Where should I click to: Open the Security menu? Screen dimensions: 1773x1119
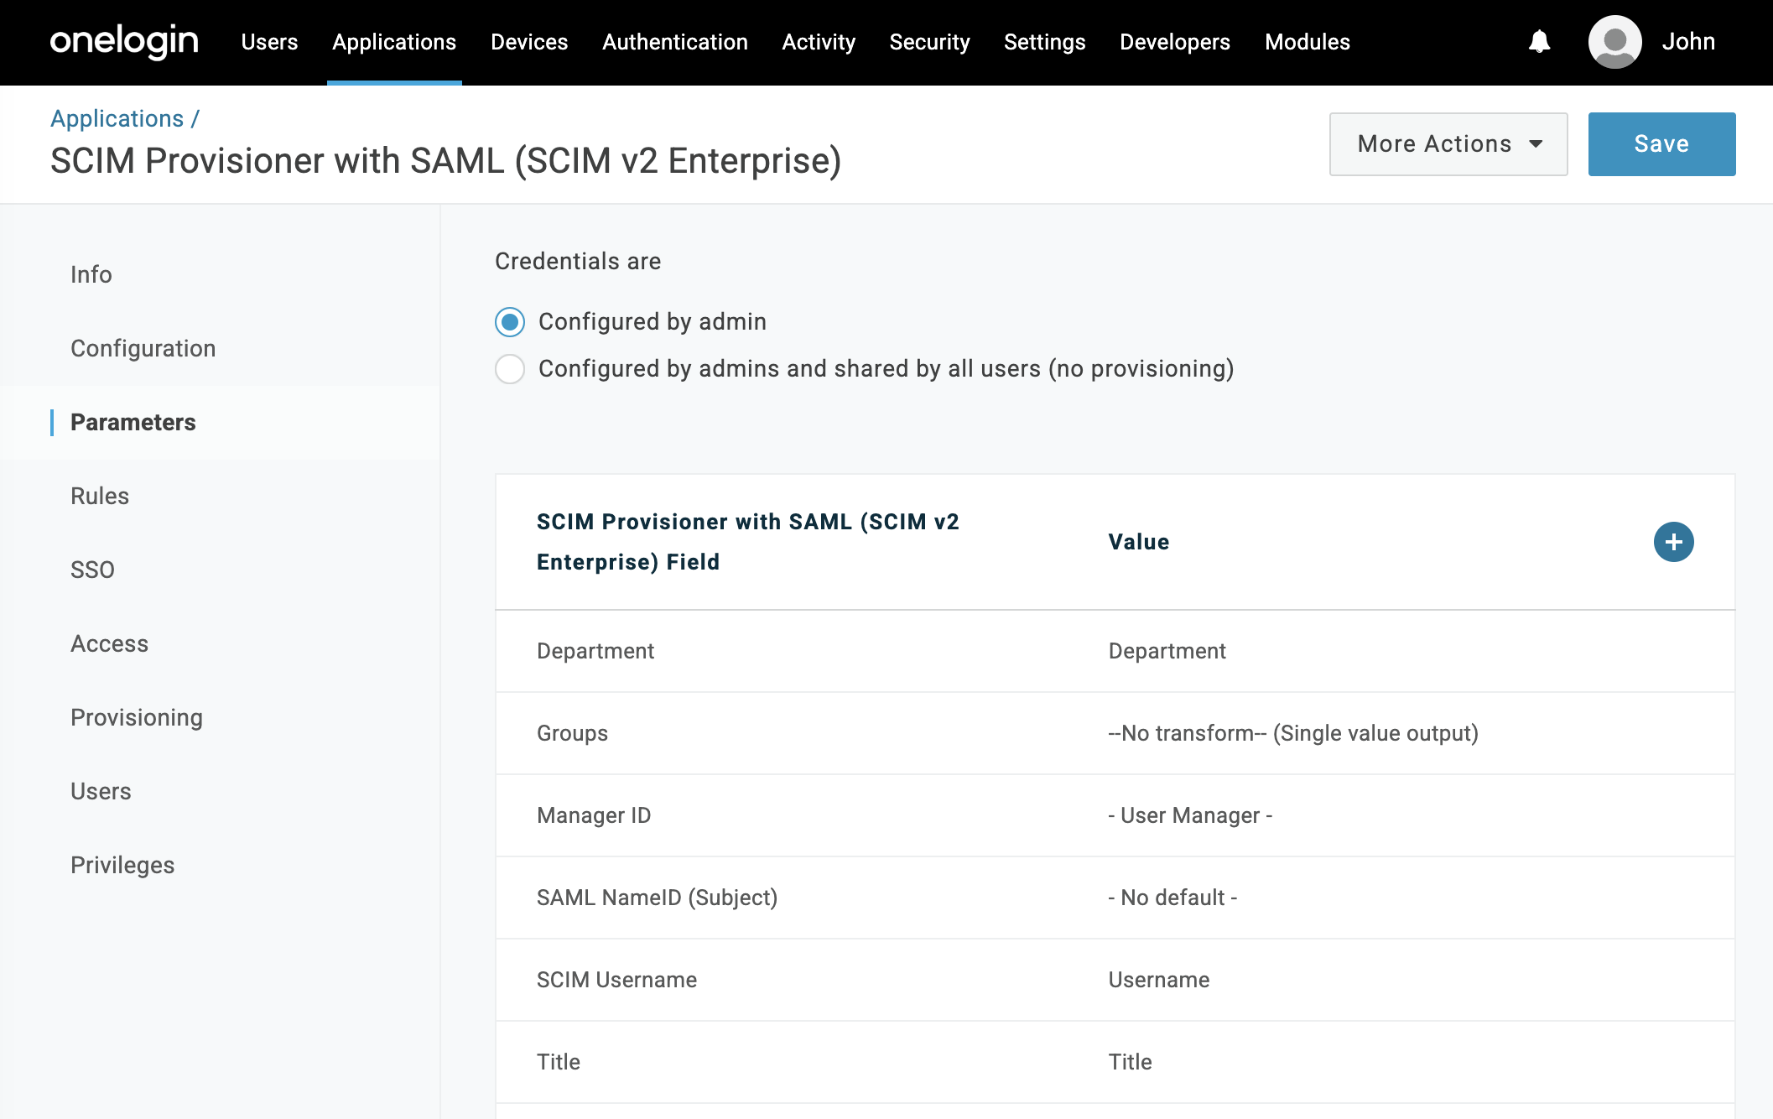click(929, 42)
